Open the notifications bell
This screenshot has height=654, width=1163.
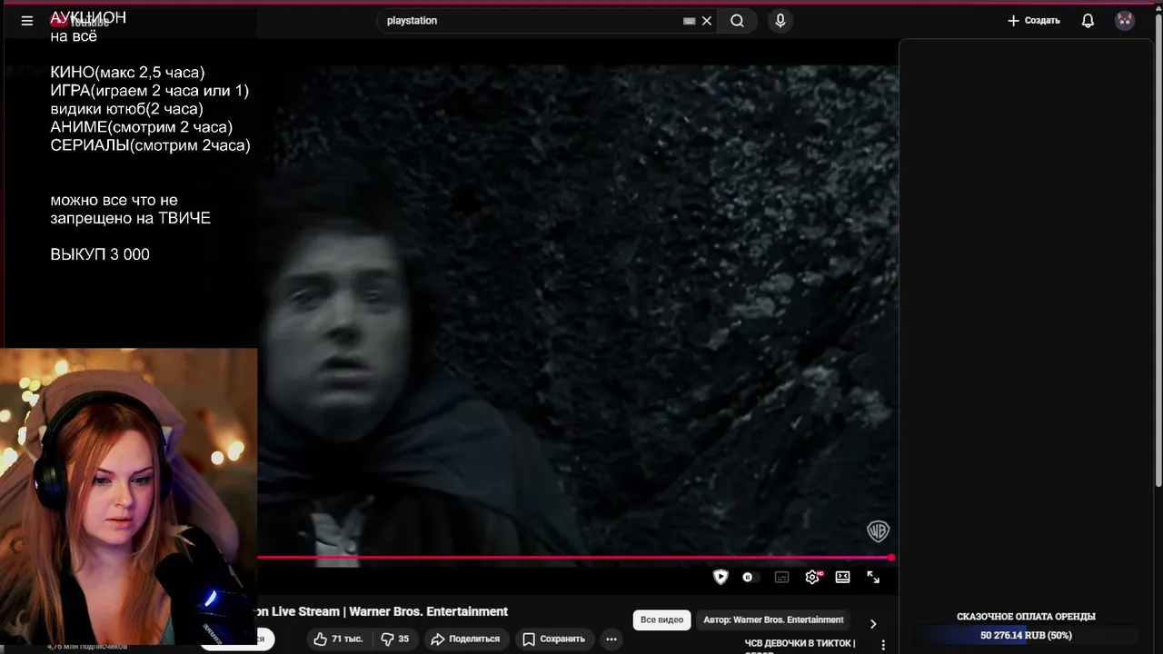tap(1088, 20)
